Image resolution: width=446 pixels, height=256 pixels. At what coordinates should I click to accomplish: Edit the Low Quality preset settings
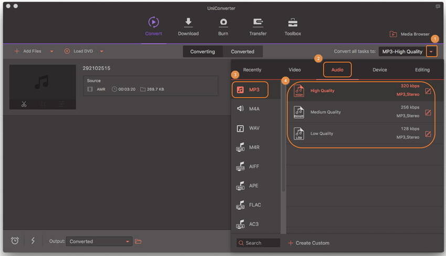[428, 134]
